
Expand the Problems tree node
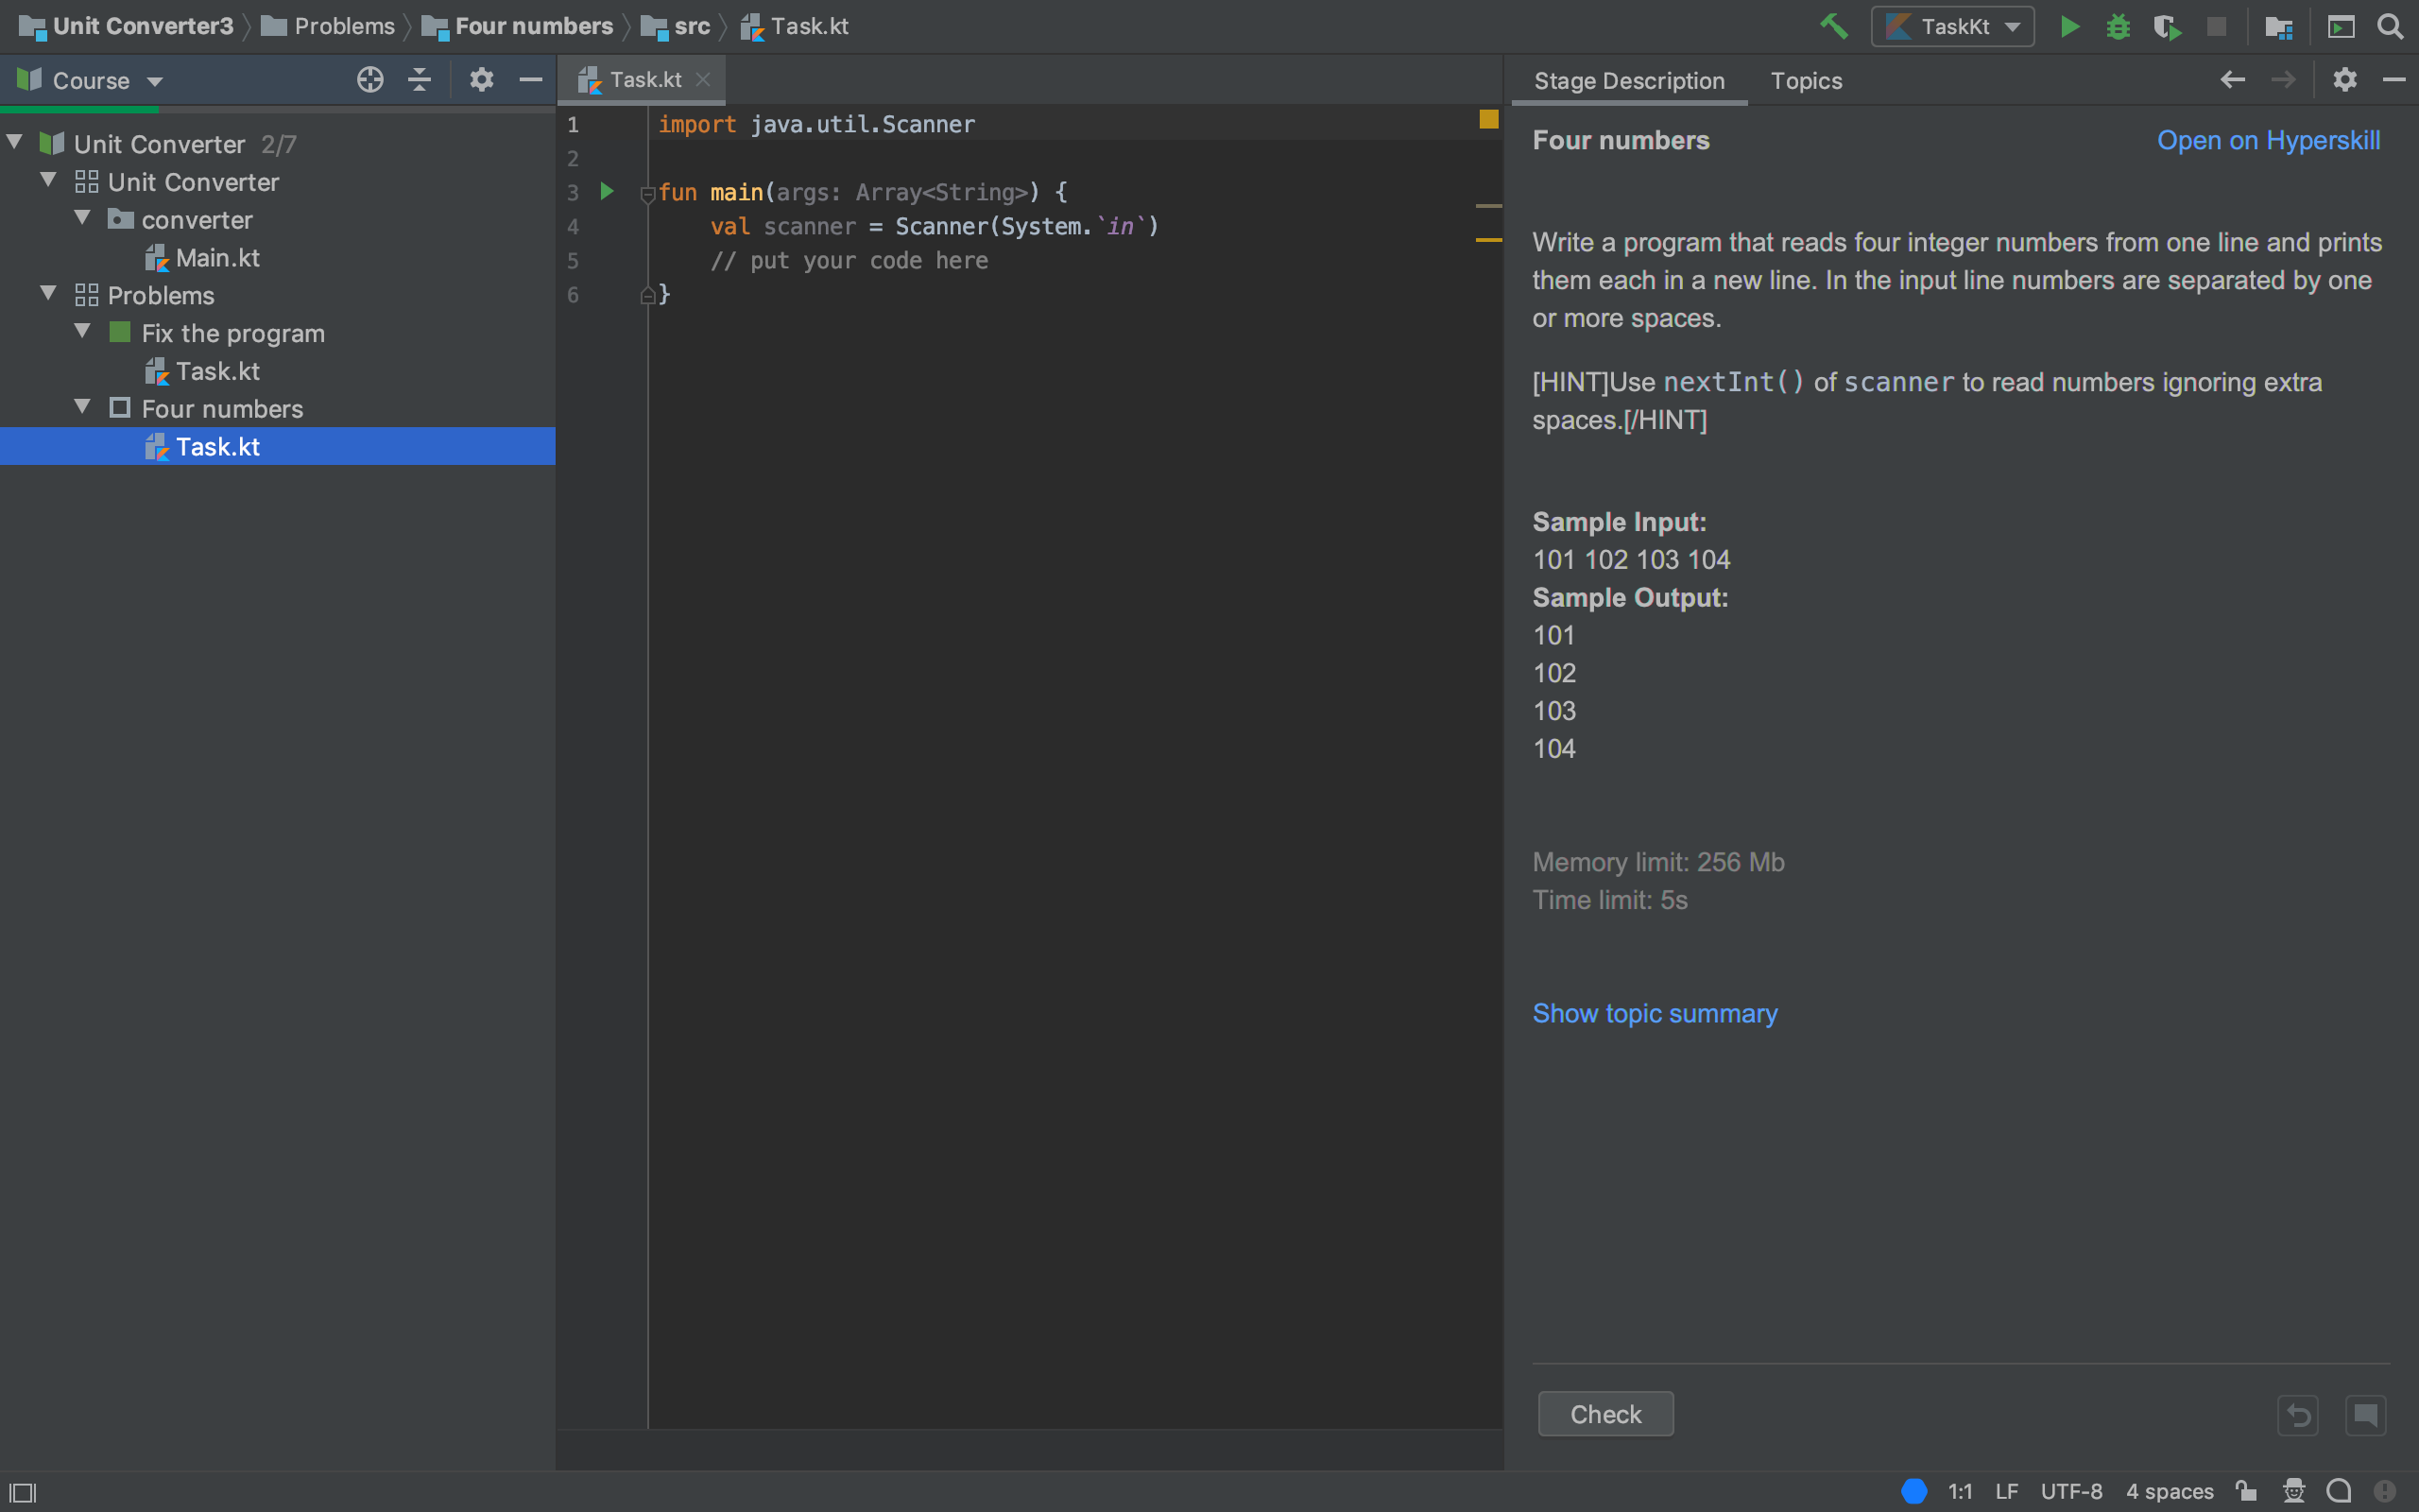(49, 295)
